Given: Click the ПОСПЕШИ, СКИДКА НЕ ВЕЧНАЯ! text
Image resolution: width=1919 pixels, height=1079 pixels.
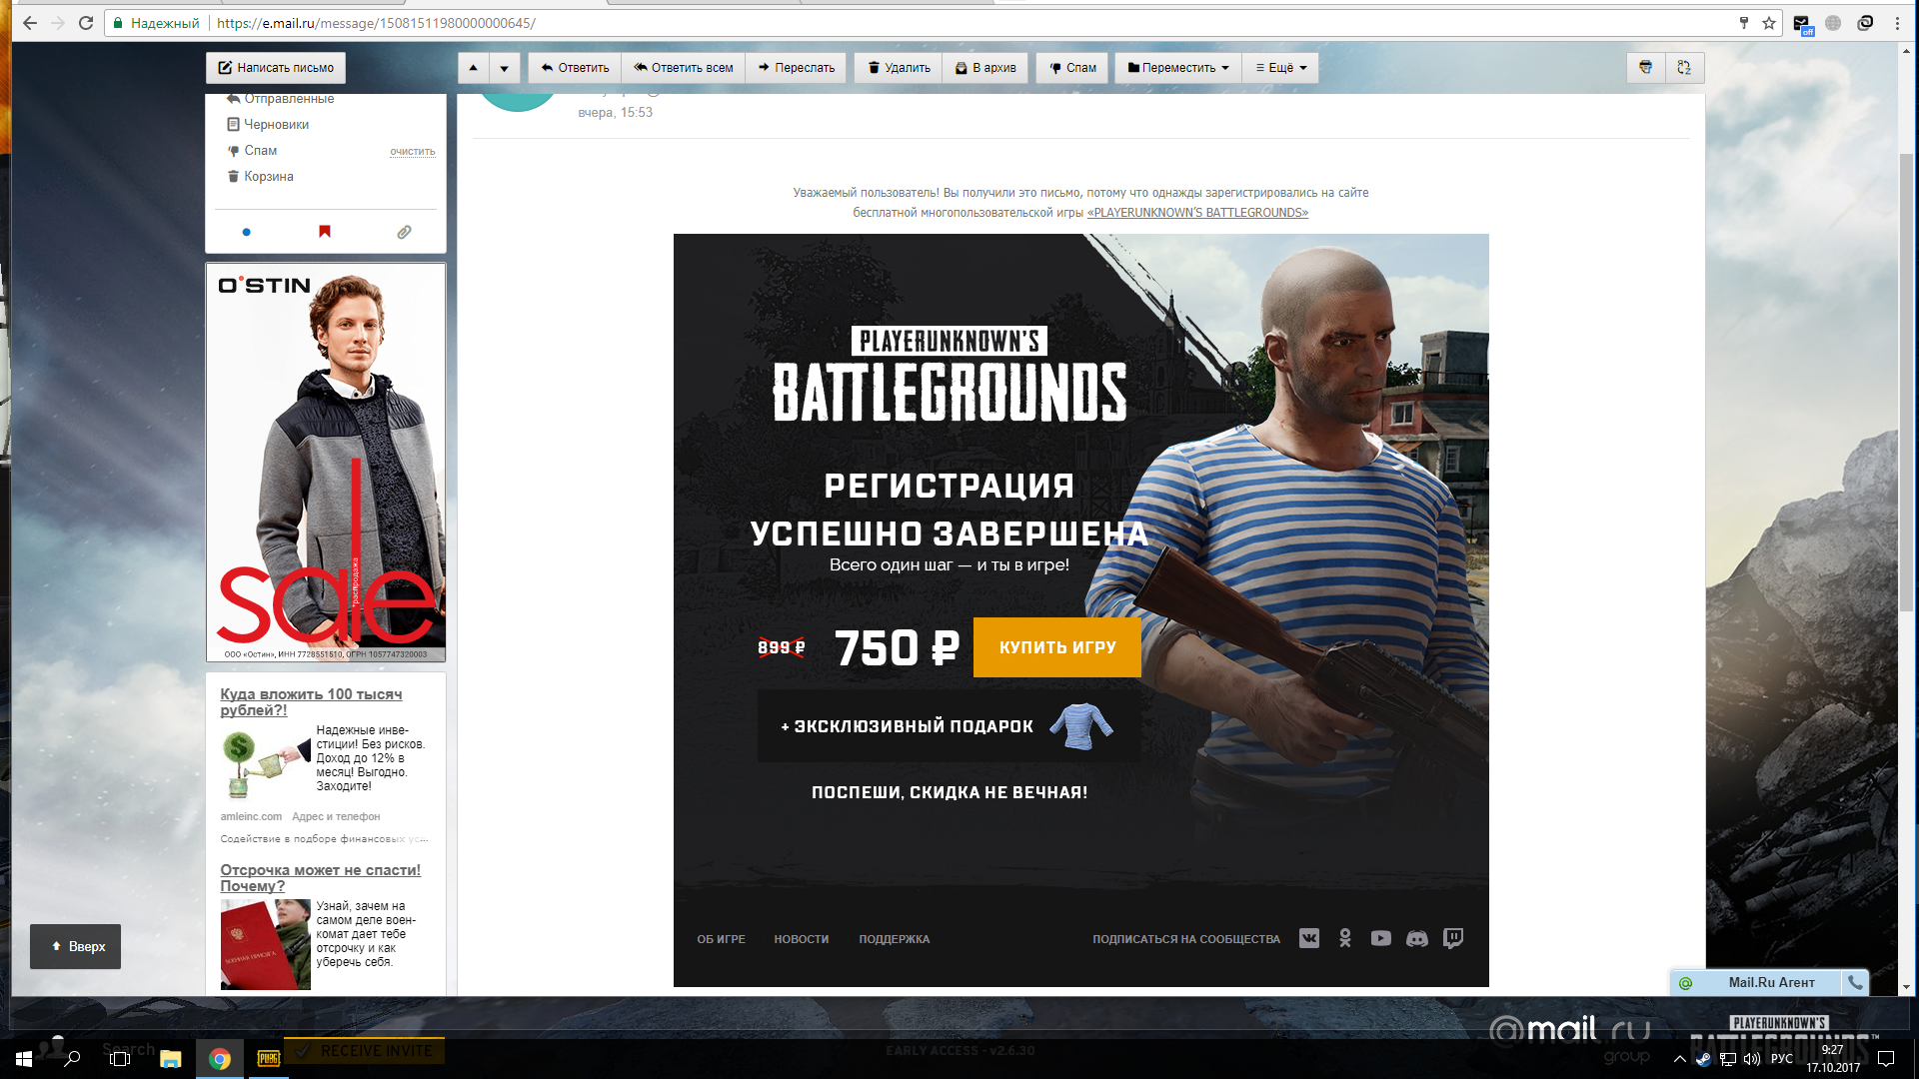Looking at the screenshot, I should click(950, 793).
